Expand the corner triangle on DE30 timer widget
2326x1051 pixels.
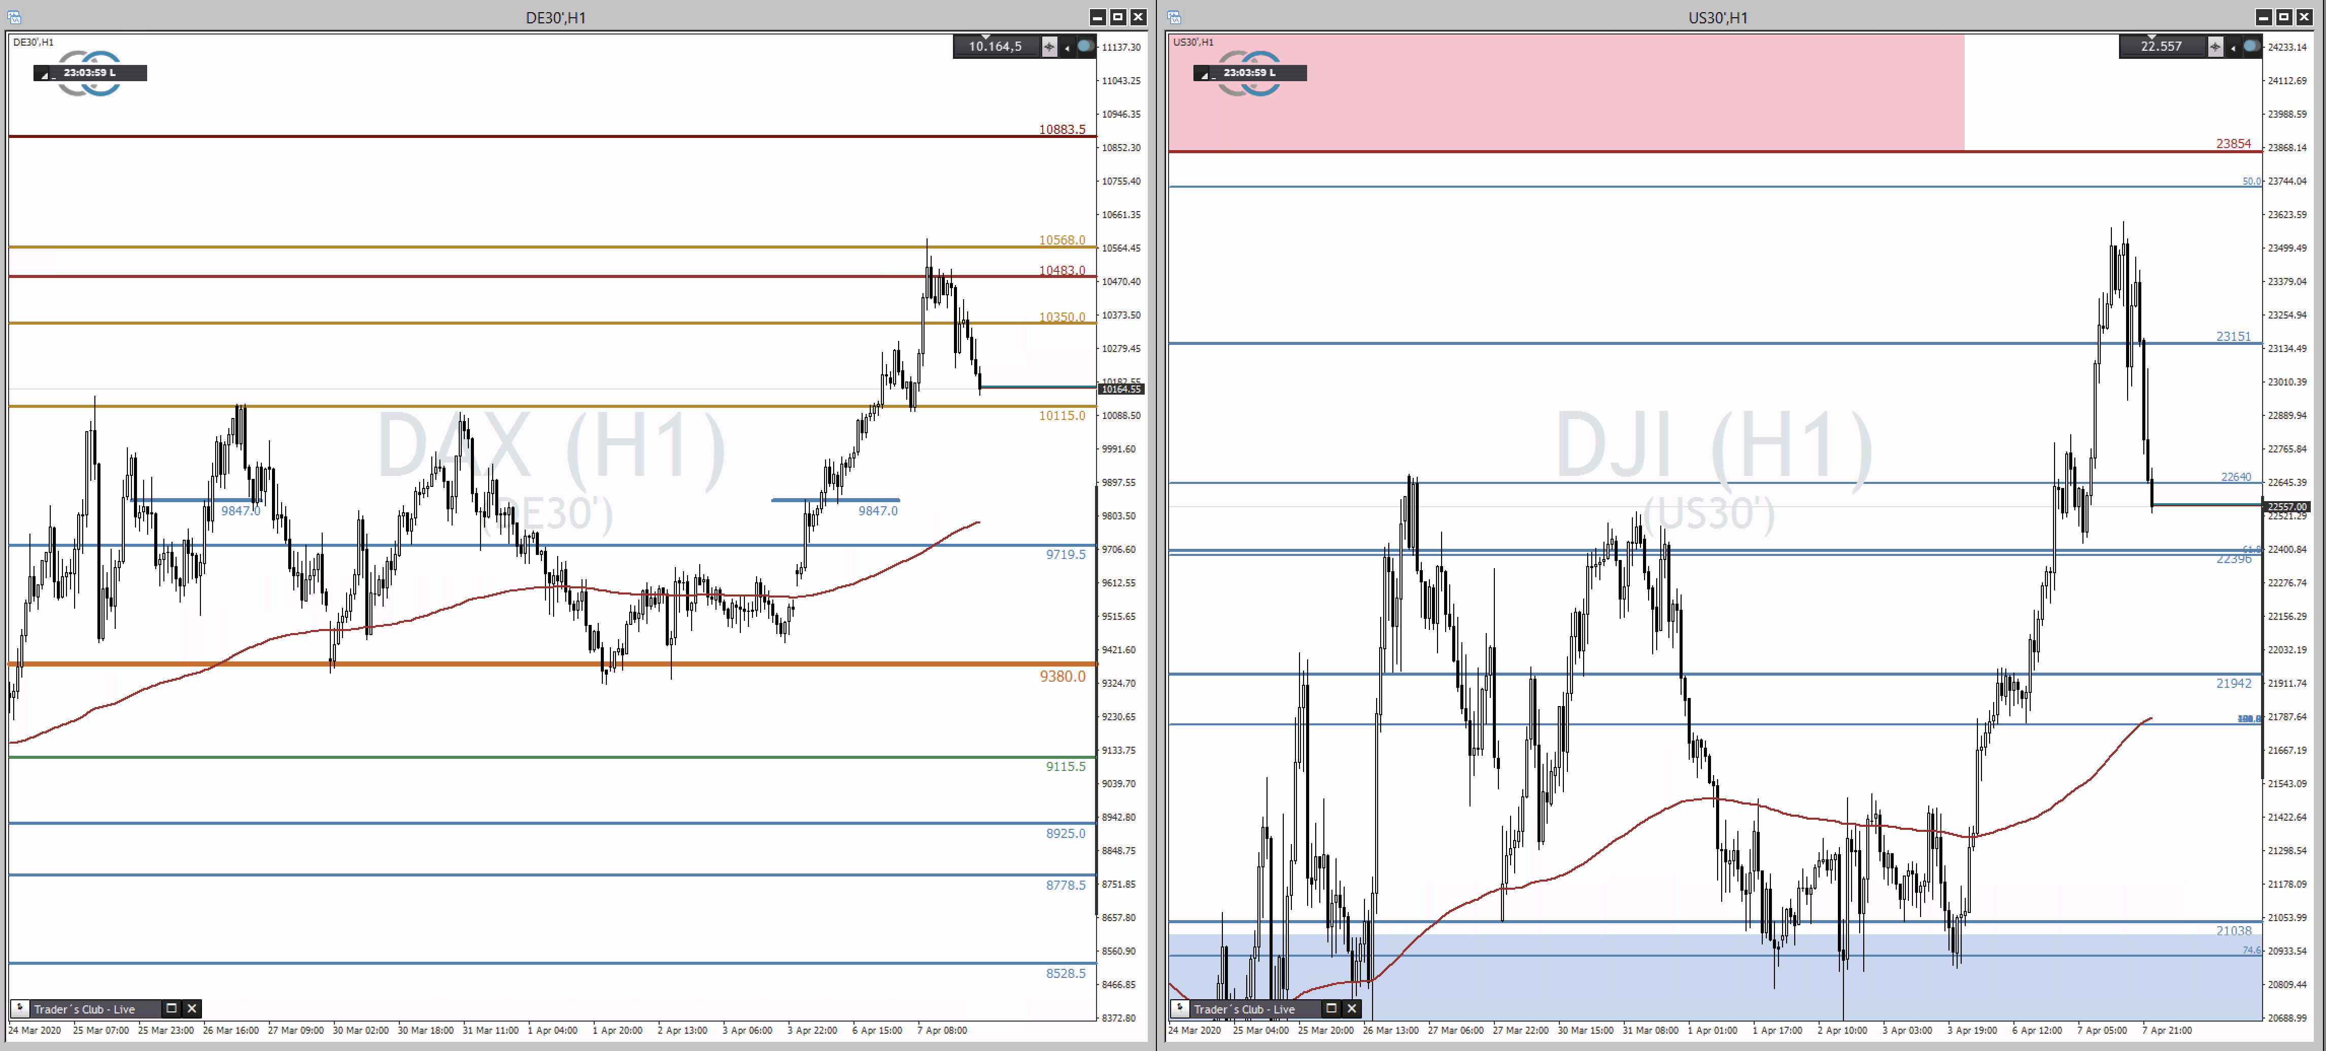coord(44,76)
